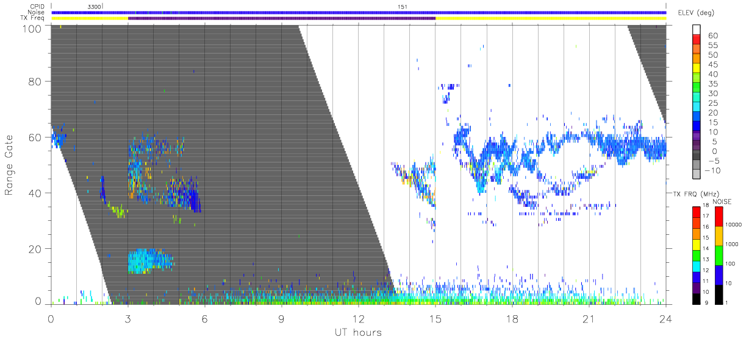Pick the red top swatch on NOISE bar
749x345 pixels.
tap(718, 217)
